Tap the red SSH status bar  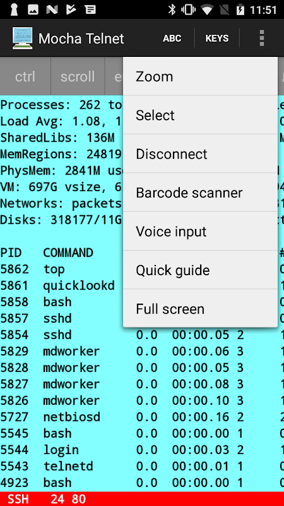(142, 499)
